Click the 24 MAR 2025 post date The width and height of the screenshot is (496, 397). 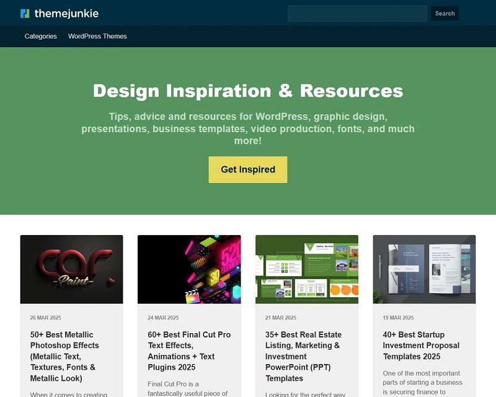pyautogui.click(x=163, y=318)
